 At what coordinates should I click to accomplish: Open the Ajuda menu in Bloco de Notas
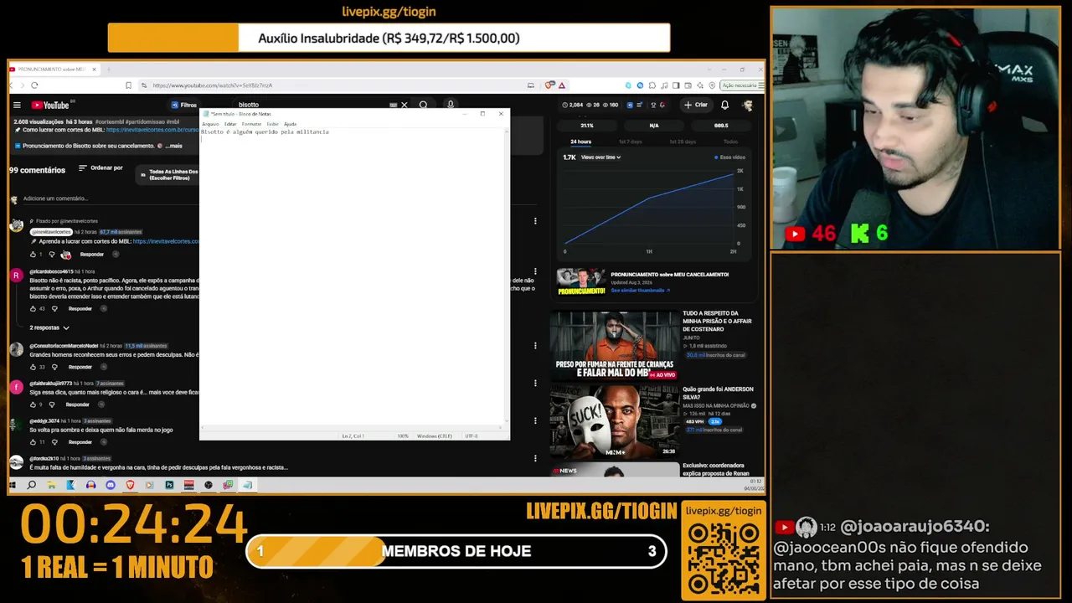[x=290, y=124]
